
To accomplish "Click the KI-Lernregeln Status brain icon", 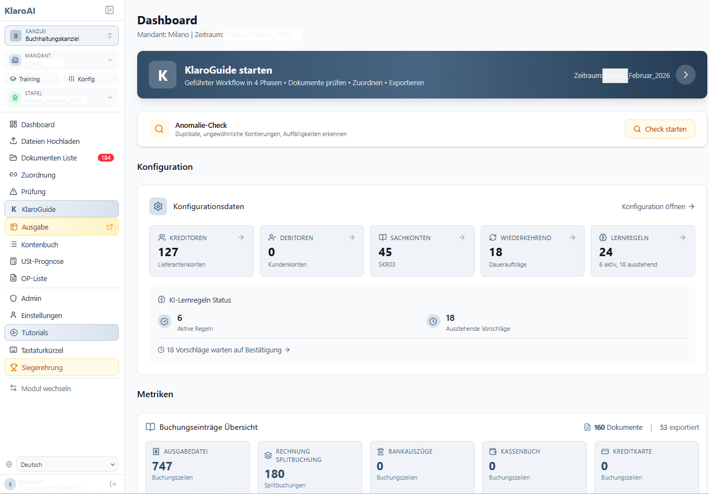I will pos(161,300).
